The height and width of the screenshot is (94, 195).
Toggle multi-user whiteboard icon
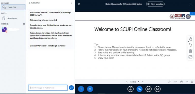point(190,57)
